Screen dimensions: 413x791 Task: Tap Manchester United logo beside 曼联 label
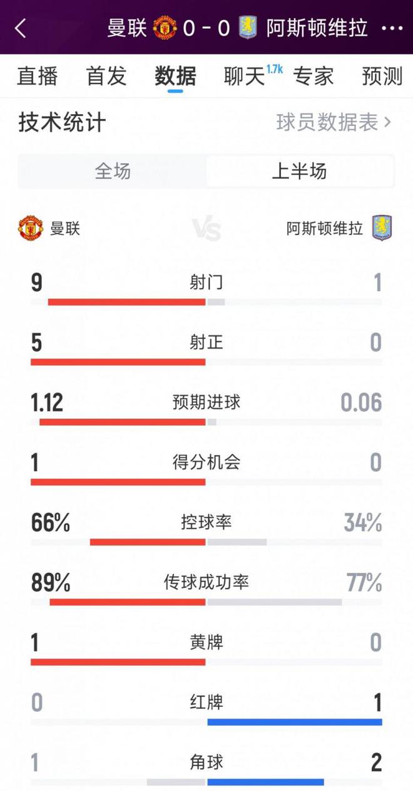pos(31,228)
